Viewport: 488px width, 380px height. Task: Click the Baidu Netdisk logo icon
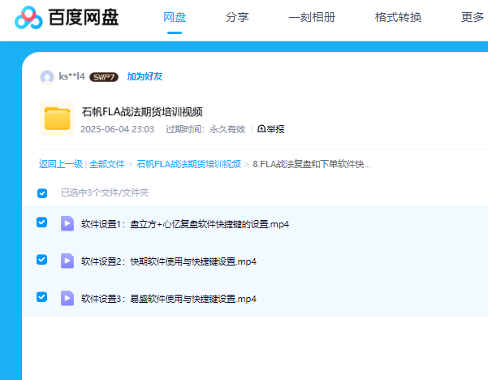point(28,17)
